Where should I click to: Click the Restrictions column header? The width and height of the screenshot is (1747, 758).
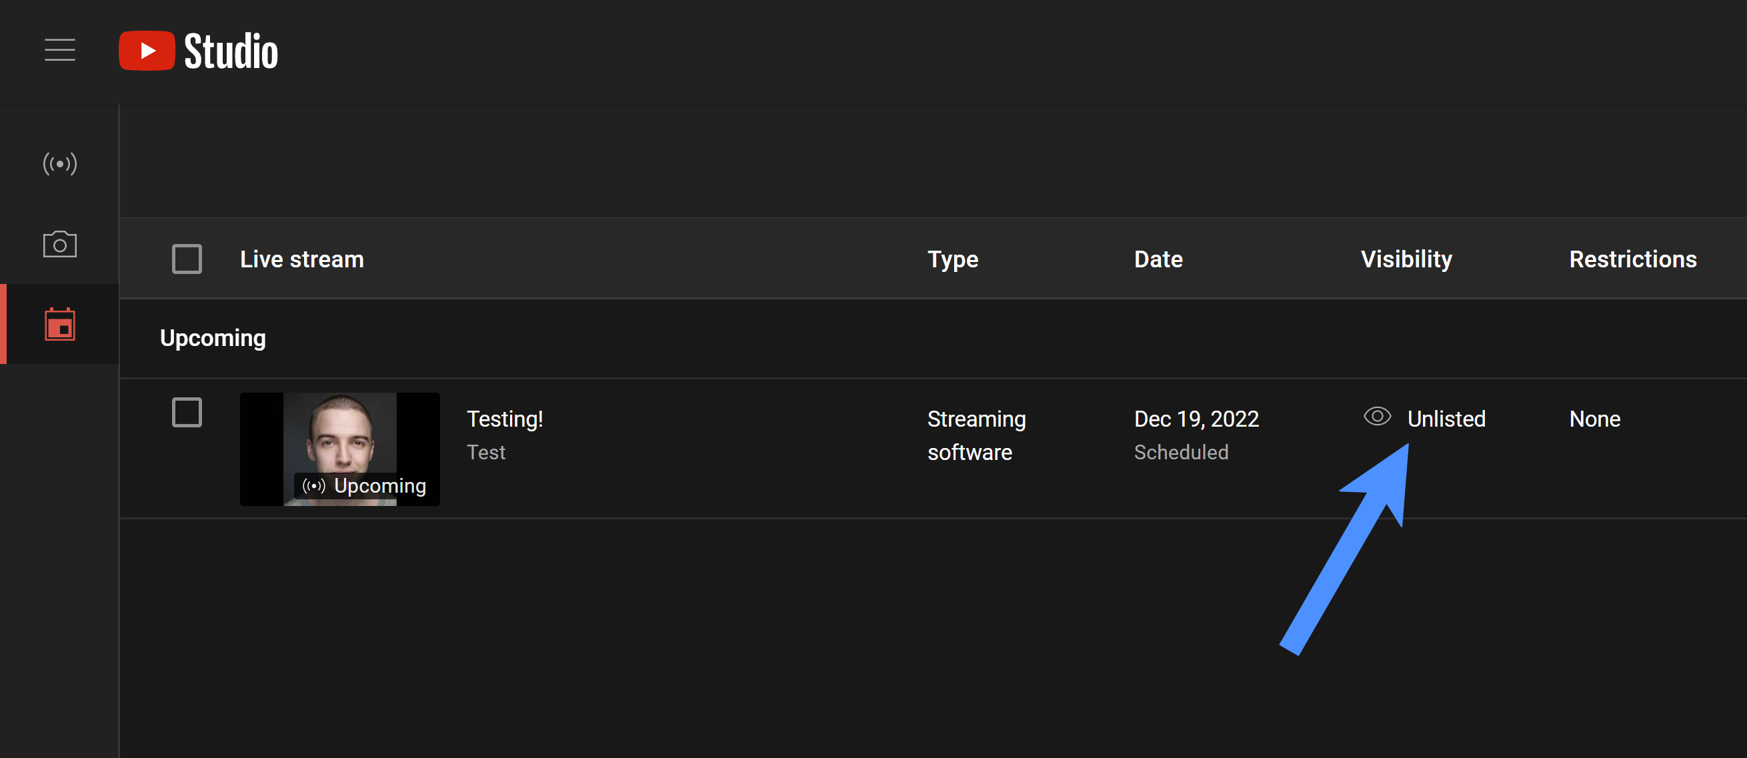pos(1632,259)
